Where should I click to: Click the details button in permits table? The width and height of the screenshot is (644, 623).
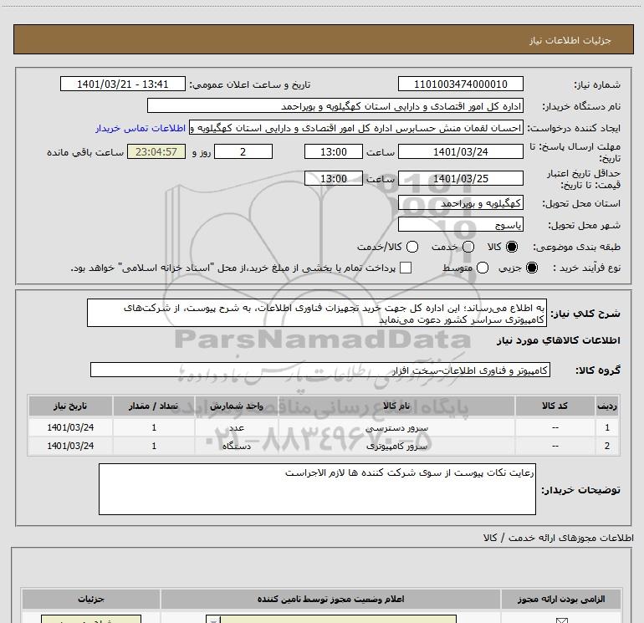(x=91, y=619)
